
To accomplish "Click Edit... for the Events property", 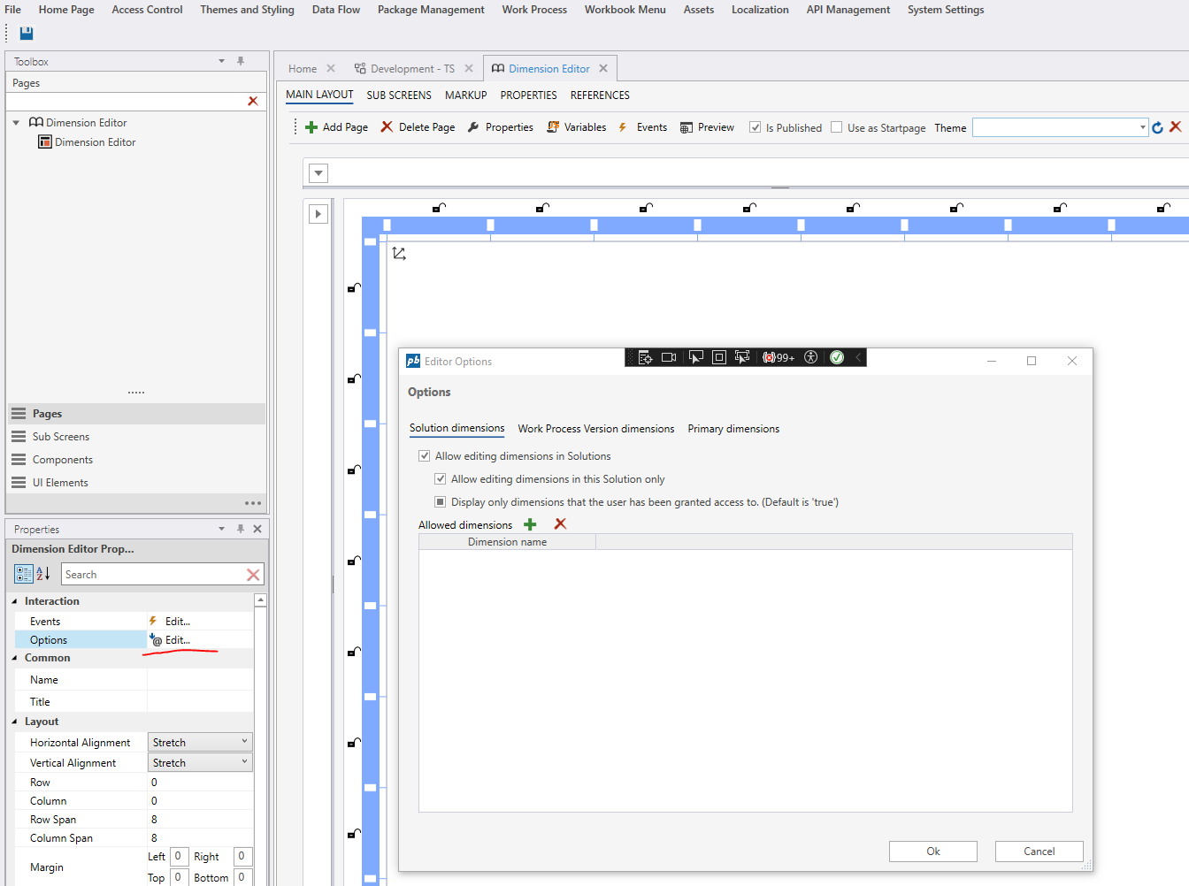I will [177, 622].
